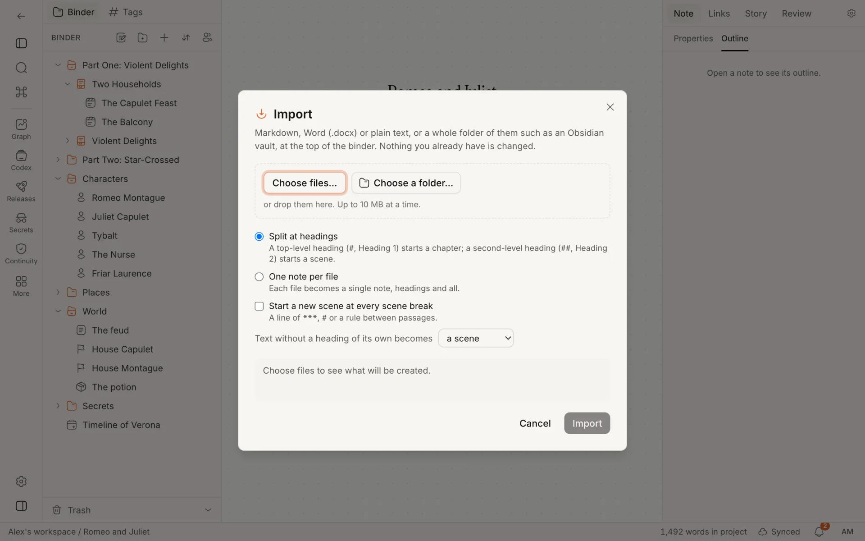
Task: Cancel the Import dialog
Action: (535, 424)
